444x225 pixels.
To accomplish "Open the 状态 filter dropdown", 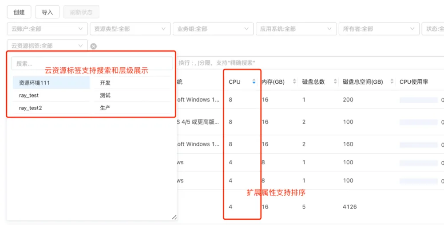I will click(433, 29).
